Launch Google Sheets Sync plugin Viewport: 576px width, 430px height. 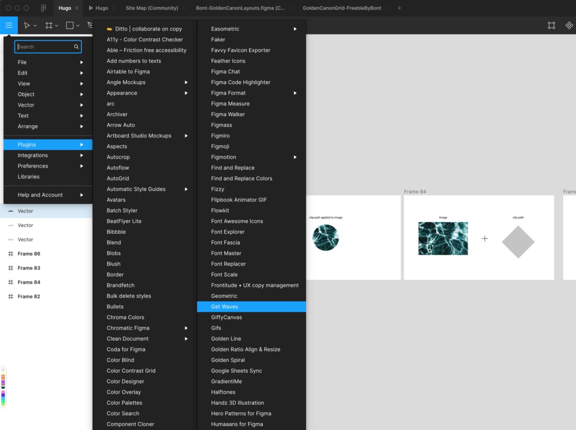[252, 371]
